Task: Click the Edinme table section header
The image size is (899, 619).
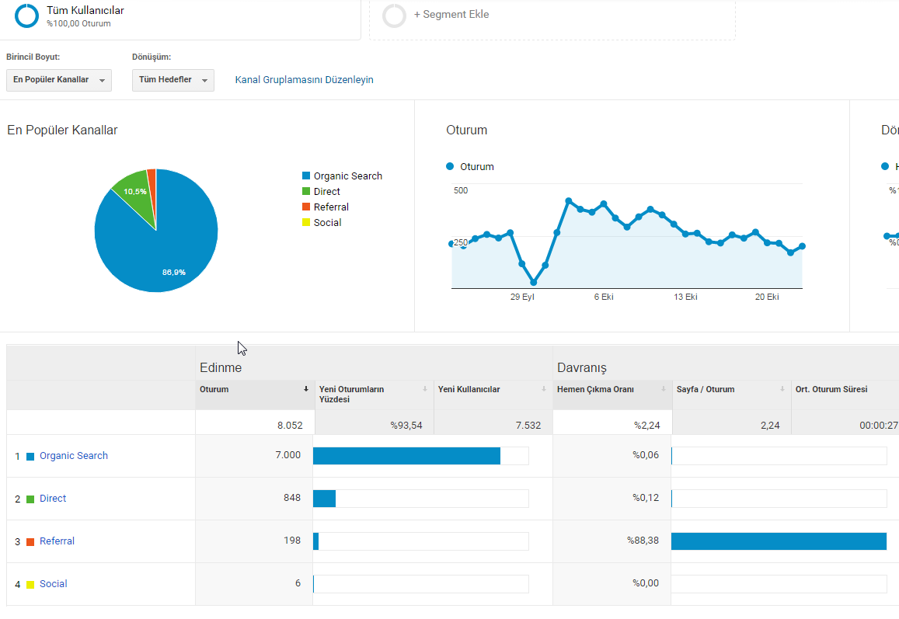Action: click(x=221, y=368)
